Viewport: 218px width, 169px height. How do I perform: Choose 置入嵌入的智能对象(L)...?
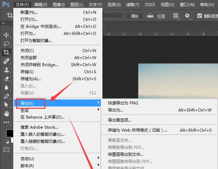tap(58, 134)
